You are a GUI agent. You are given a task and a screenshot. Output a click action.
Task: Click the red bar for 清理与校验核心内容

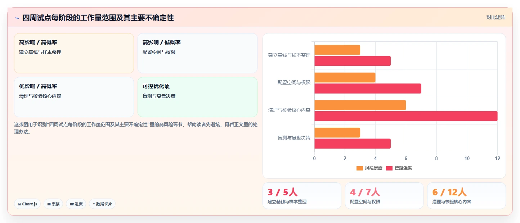[x=406, y=116]
